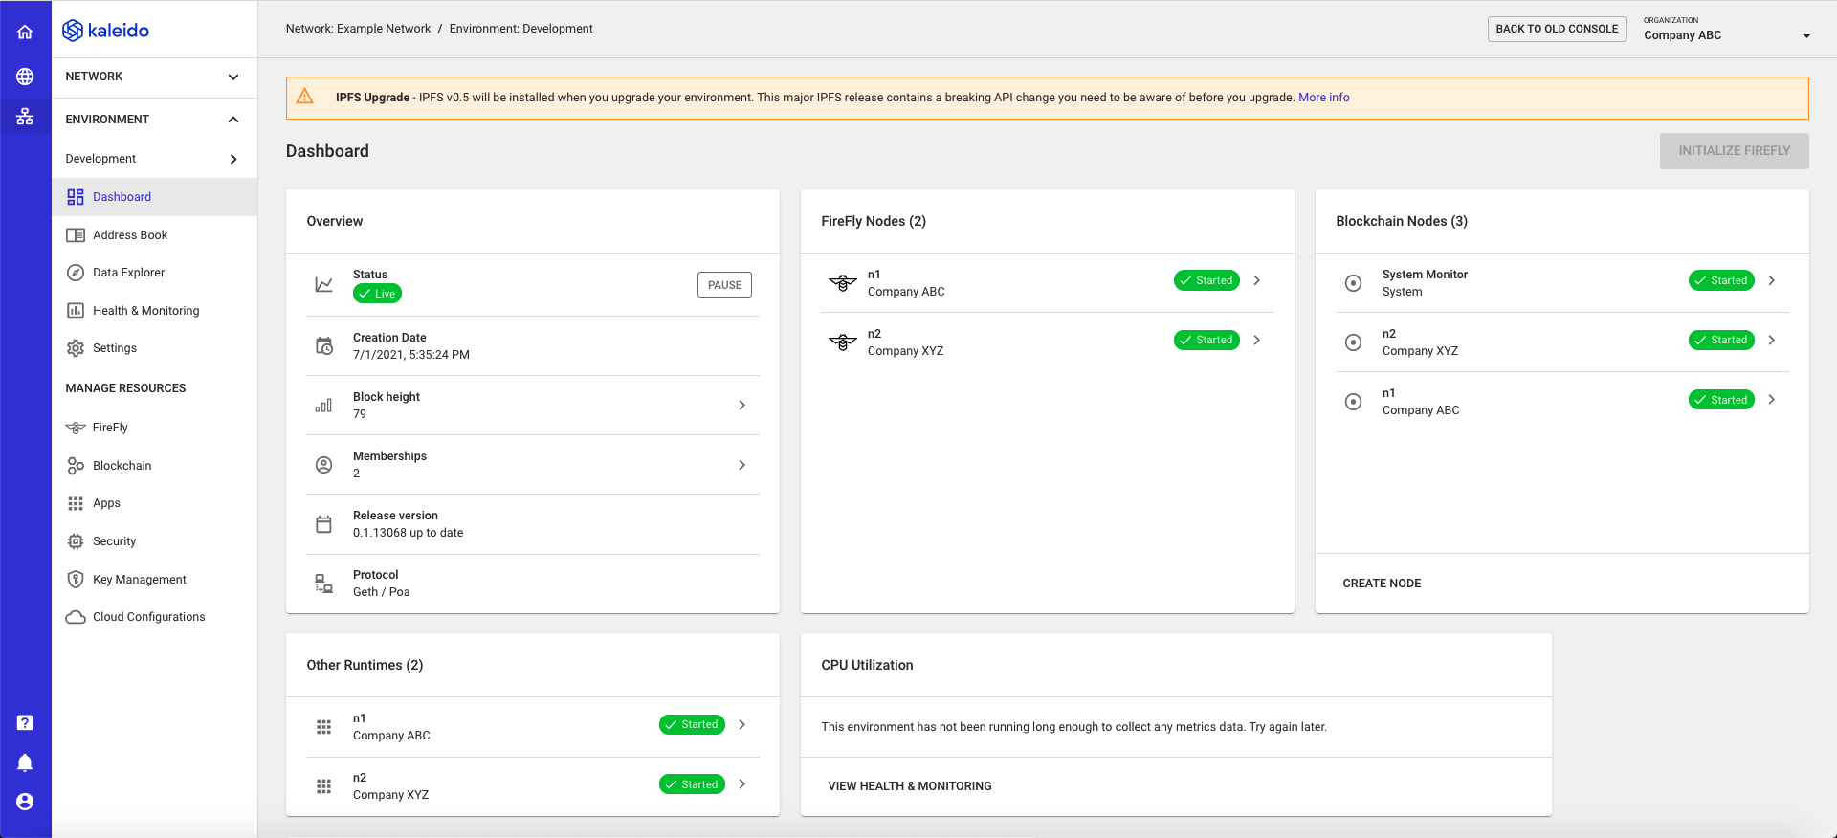The image size is (1837, 838).
Task: Click the green Live status badge
Action: [x=377, y=294]
